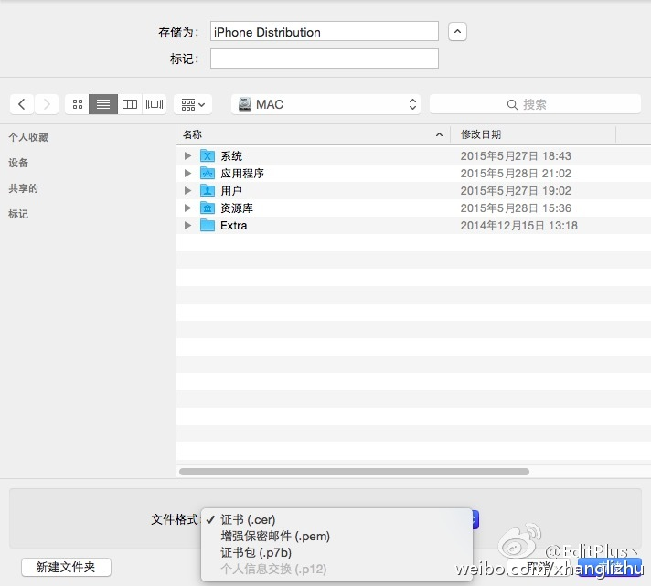
Task: Collapse the save dialog with the chevron button
Action: (457, 32)
